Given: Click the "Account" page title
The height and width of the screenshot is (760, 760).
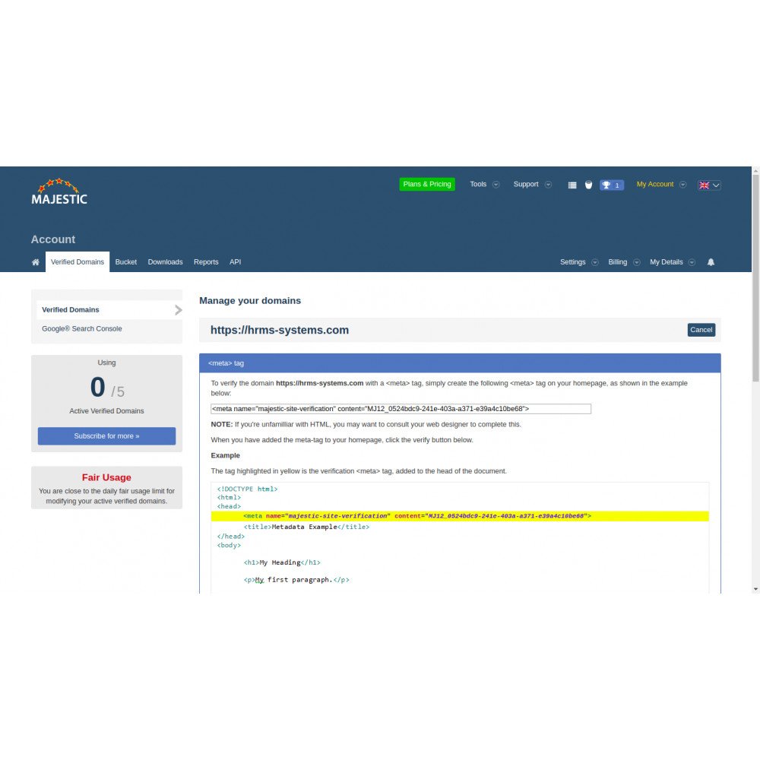Looking at the screenshot, I should pyautogui.click(x=53, y=239).
